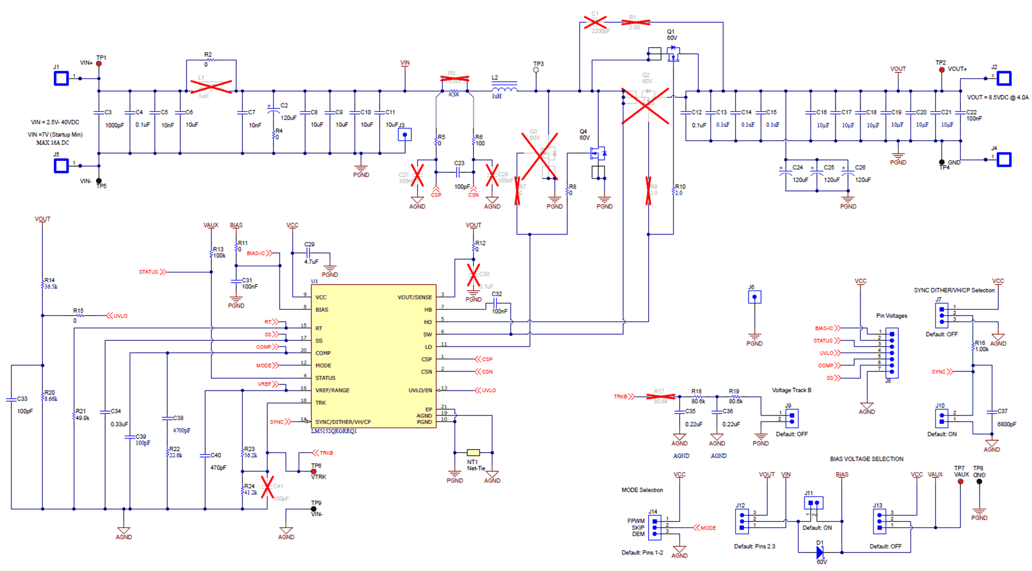The width and height of the screenshot is (1032, 571).
Task: Select test point TP3 circle
Action: coord(536,70)
